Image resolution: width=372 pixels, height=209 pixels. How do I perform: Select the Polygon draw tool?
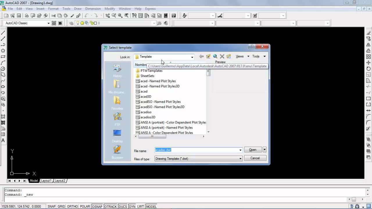tap(3, 51)
